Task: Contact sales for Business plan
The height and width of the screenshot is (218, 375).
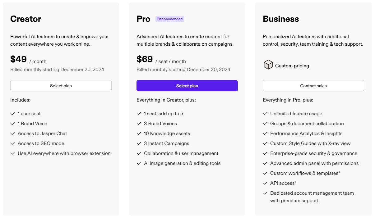Action: pos(313,86)
